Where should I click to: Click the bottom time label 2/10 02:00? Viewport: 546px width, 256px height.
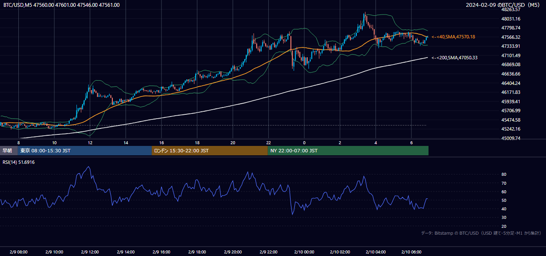(x=340, y=252)
